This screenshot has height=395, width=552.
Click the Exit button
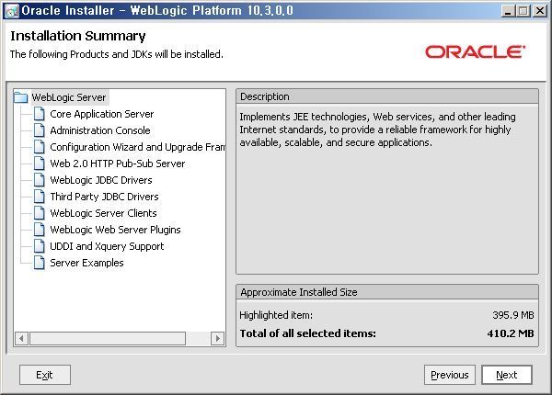[x=45, y=375]
